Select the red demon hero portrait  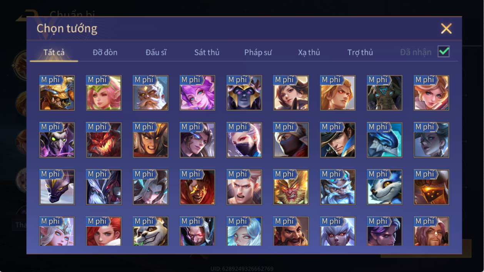point(104,140)
